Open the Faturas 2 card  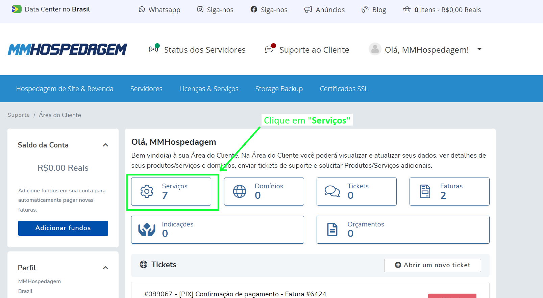[449, 191]
